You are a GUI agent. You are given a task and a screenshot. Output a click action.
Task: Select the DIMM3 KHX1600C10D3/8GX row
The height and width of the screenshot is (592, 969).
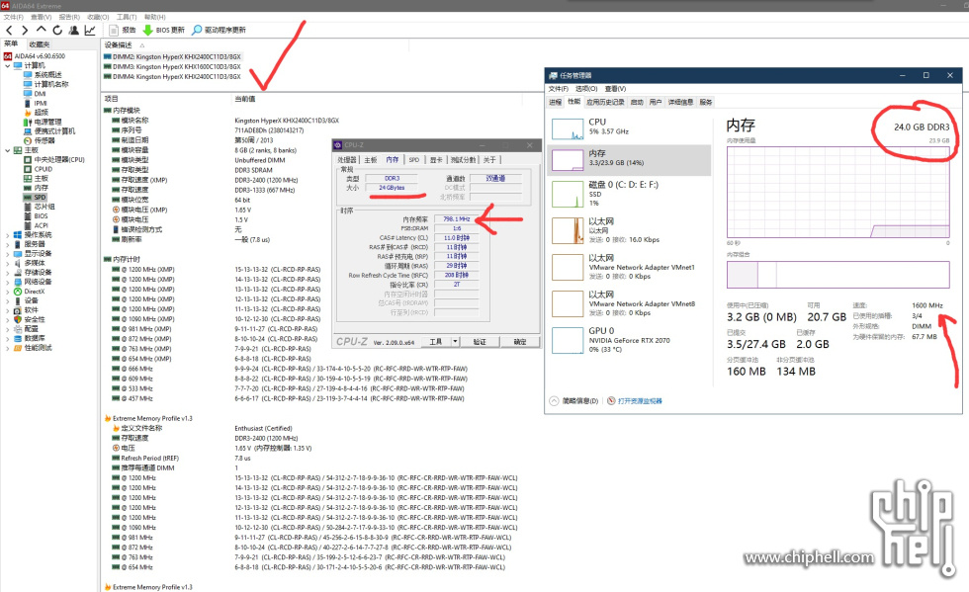(172, 67)
